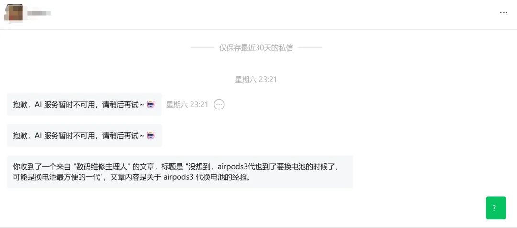Click the 仅保存最近30天的私信 notice

pyautogui.click(x=256, y=48)
